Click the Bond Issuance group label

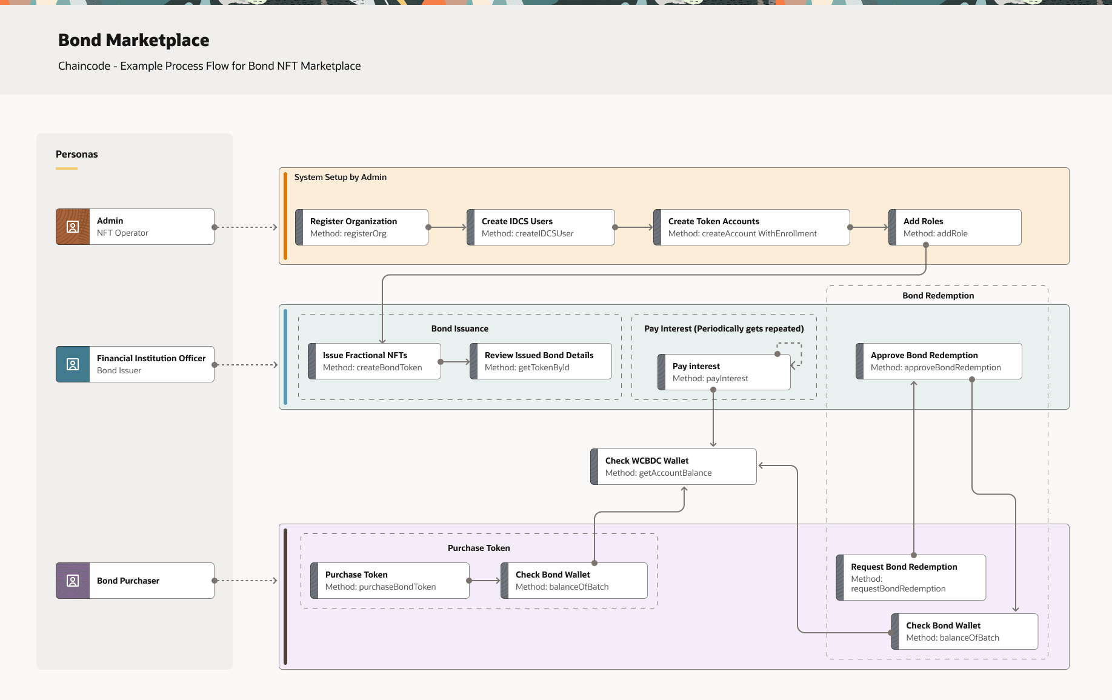click(x=460, y=328)
